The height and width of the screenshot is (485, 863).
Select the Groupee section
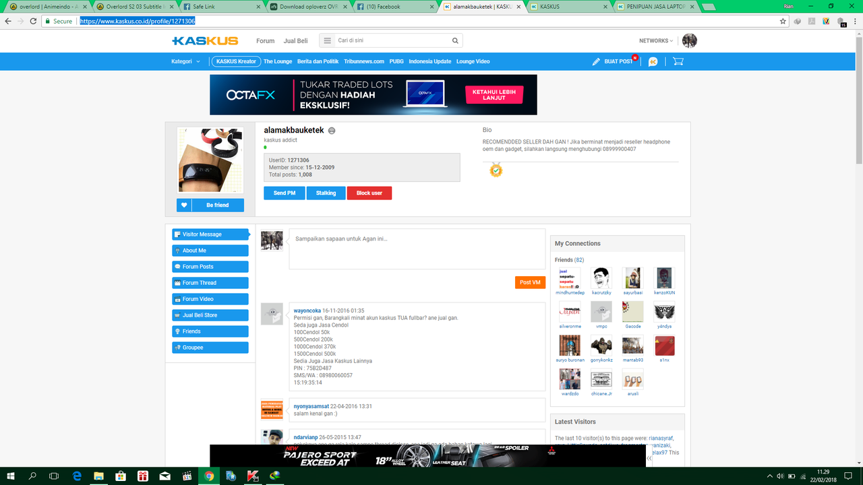210,348
